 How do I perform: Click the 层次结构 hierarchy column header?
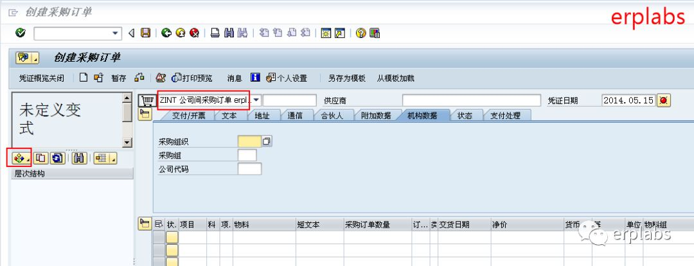pyautogui.click(x=72, y=174)
